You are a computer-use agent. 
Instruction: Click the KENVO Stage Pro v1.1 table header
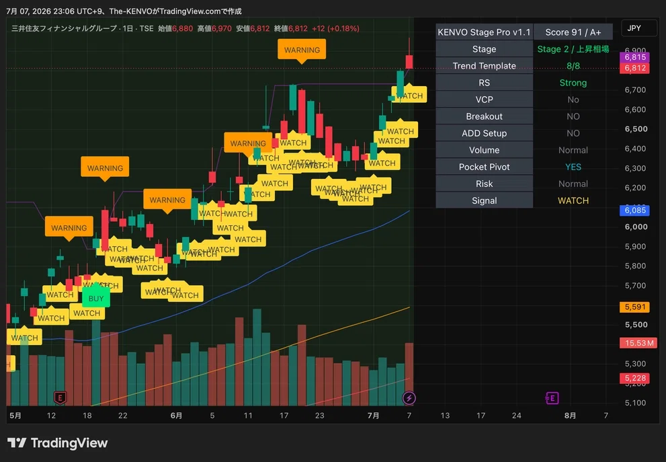click(484, 32)
